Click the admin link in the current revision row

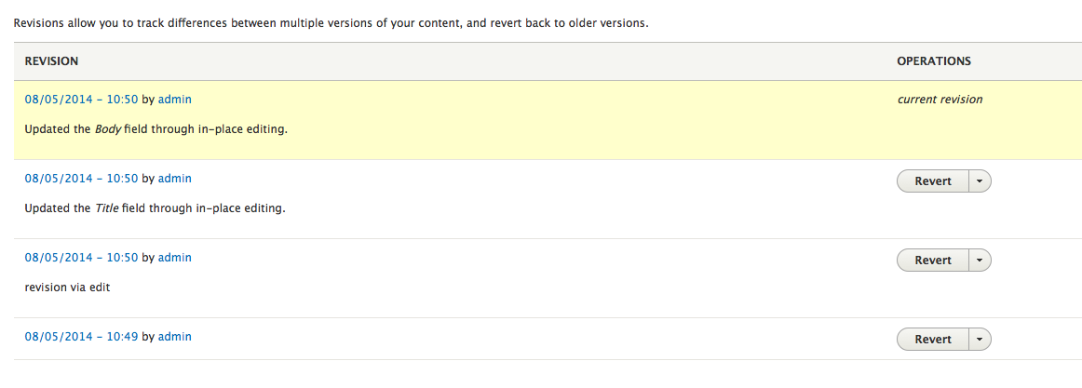(174, 99)
